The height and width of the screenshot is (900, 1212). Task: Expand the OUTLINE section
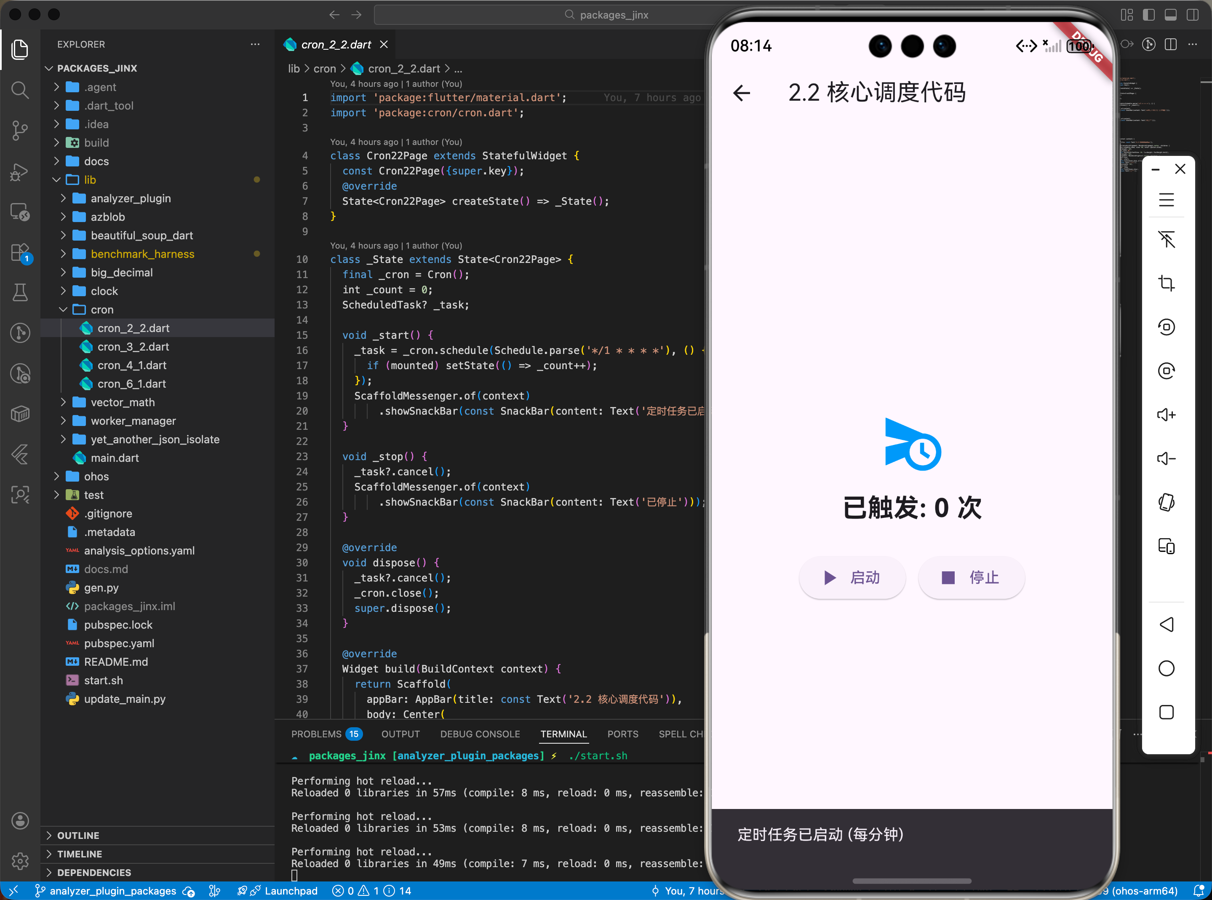pos(78,835)
